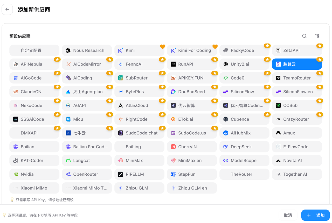Screen dimensions: 332x223
Task: Choose the SudoCode.chat preset
Action: 139,133
